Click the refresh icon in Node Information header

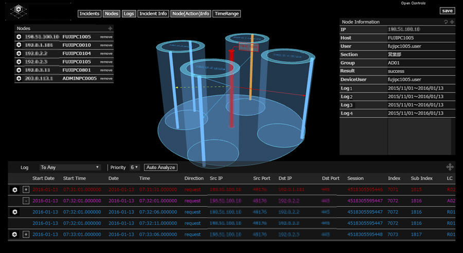[x=446, y=22]
